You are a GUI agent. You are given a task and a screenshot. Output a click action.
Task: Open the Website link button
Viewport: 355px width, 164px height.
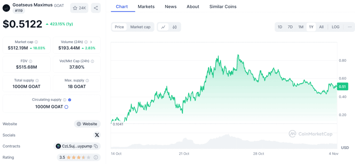tap(87, 124)
